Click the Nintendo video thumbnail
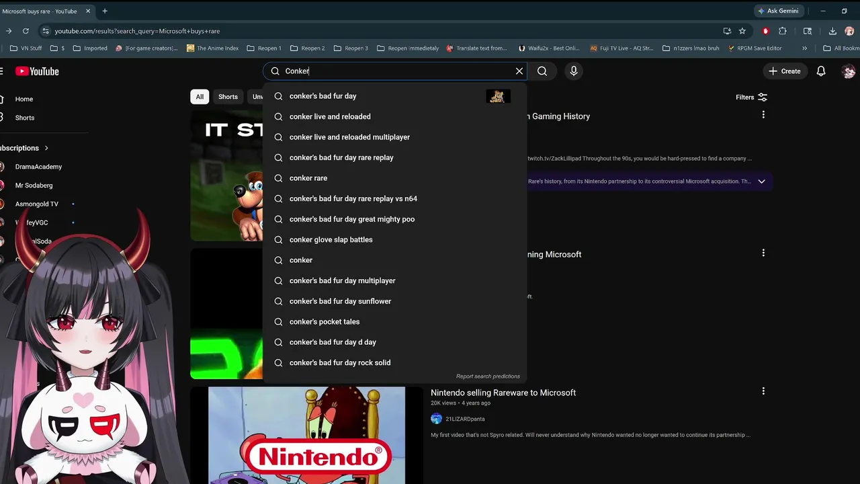 [306, 435]
